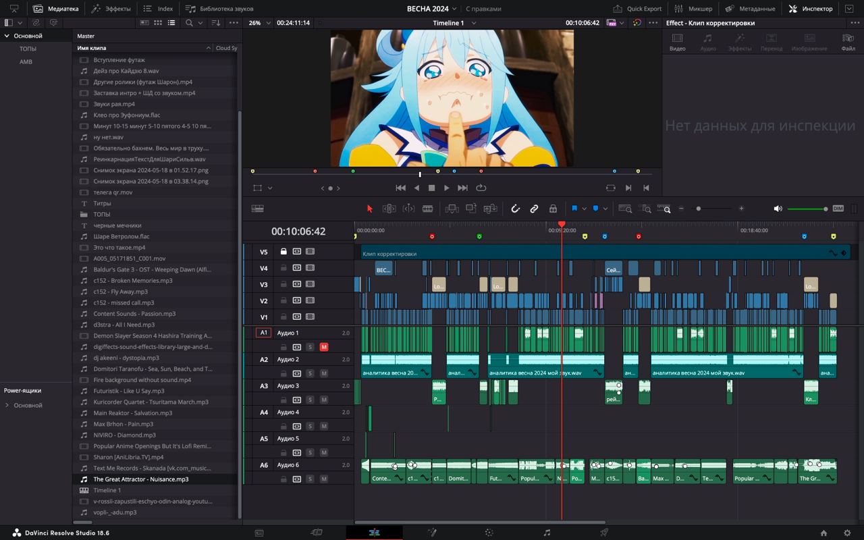This screenshot has width=864, height=540.
Task: Mute the Audio 6 track
Action: tap(324, 479)
